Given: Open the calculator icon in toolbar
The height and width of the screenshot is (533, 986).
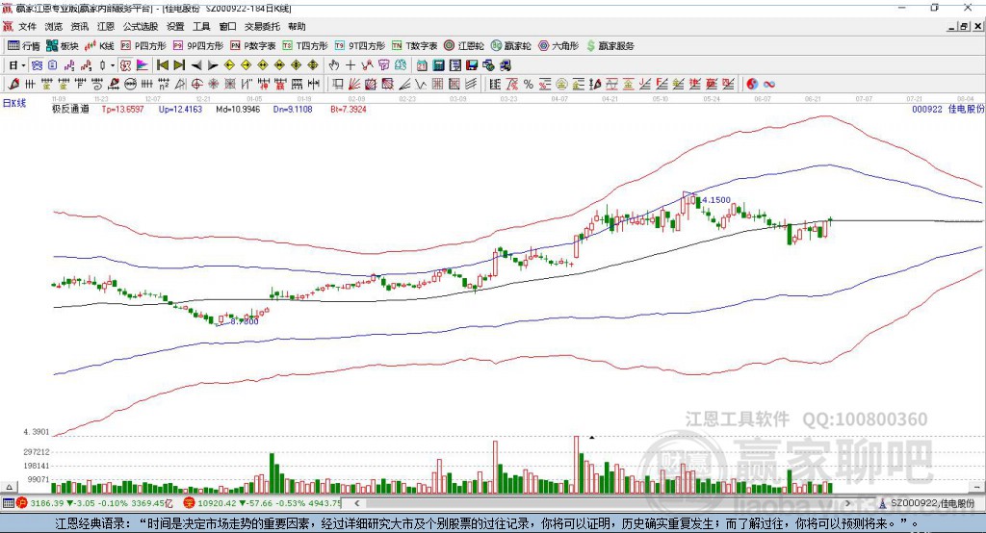Looking at the screenshot, I should tap(438, 65).
